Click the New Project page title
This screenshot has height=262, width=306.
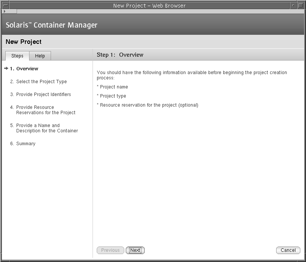coord(24,42)
